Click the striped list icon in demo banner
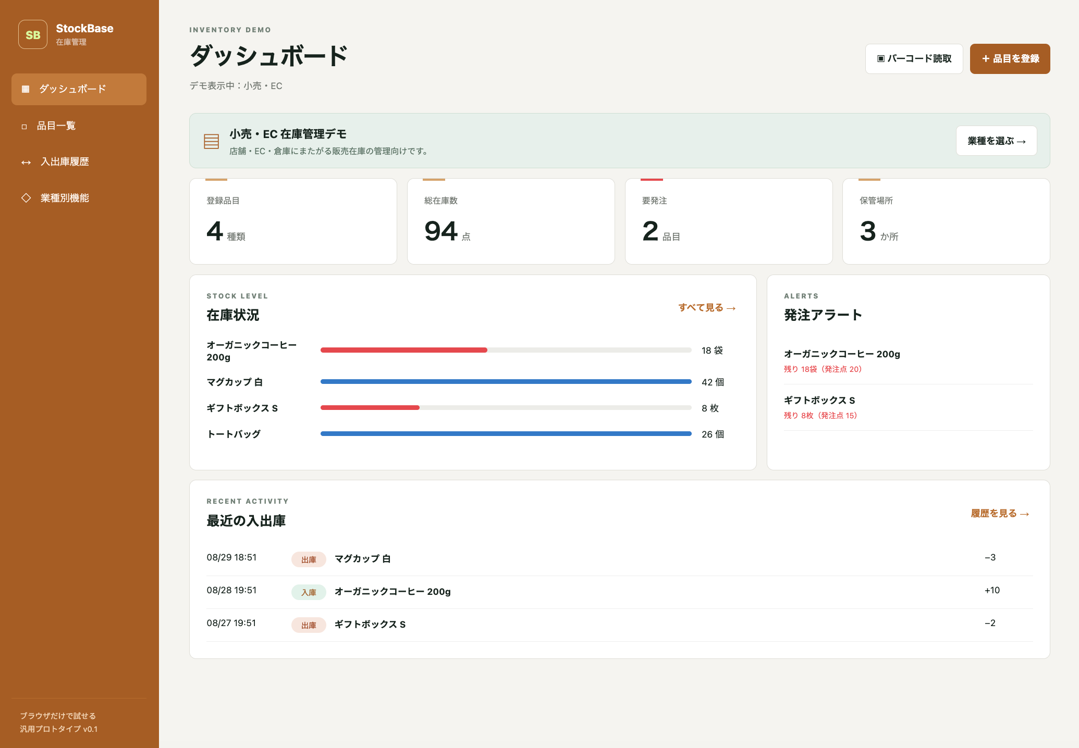The height and width of the screenshot is (748, 1079). point(211,141)
